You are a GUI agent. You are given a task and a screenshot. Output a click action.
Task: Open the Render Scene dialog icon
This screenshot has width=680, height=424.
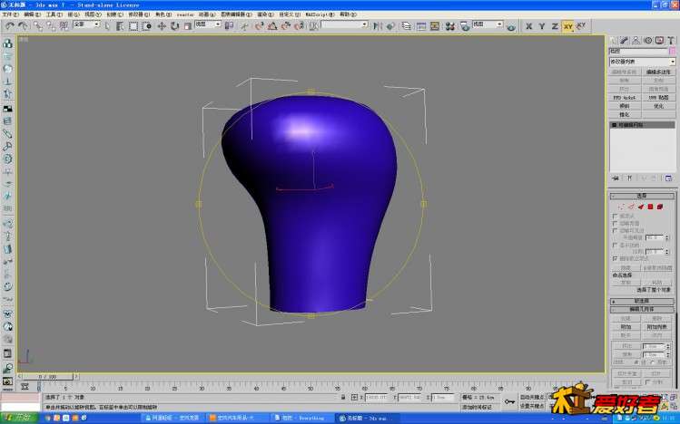click(x=465, y=26)
